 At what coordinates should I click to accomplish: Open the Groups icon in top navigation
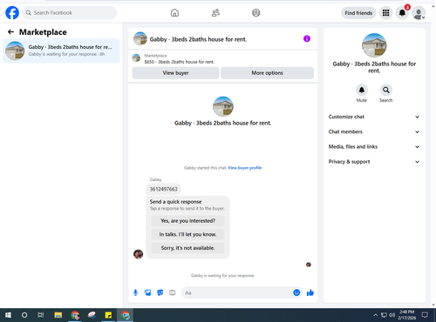[x=256, y=13]
